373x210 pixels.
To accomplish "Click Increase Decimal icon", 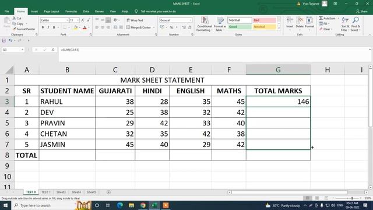I will (184, 27).
